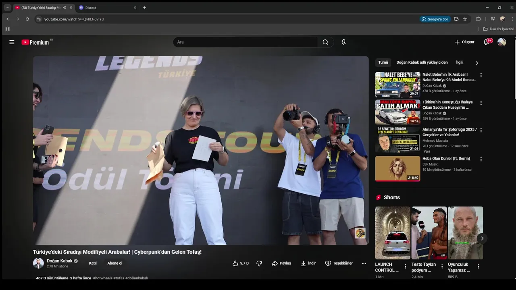The image size is (516, 290).
Task: Switch to the Discord tab
Action: tap(107, 8)
